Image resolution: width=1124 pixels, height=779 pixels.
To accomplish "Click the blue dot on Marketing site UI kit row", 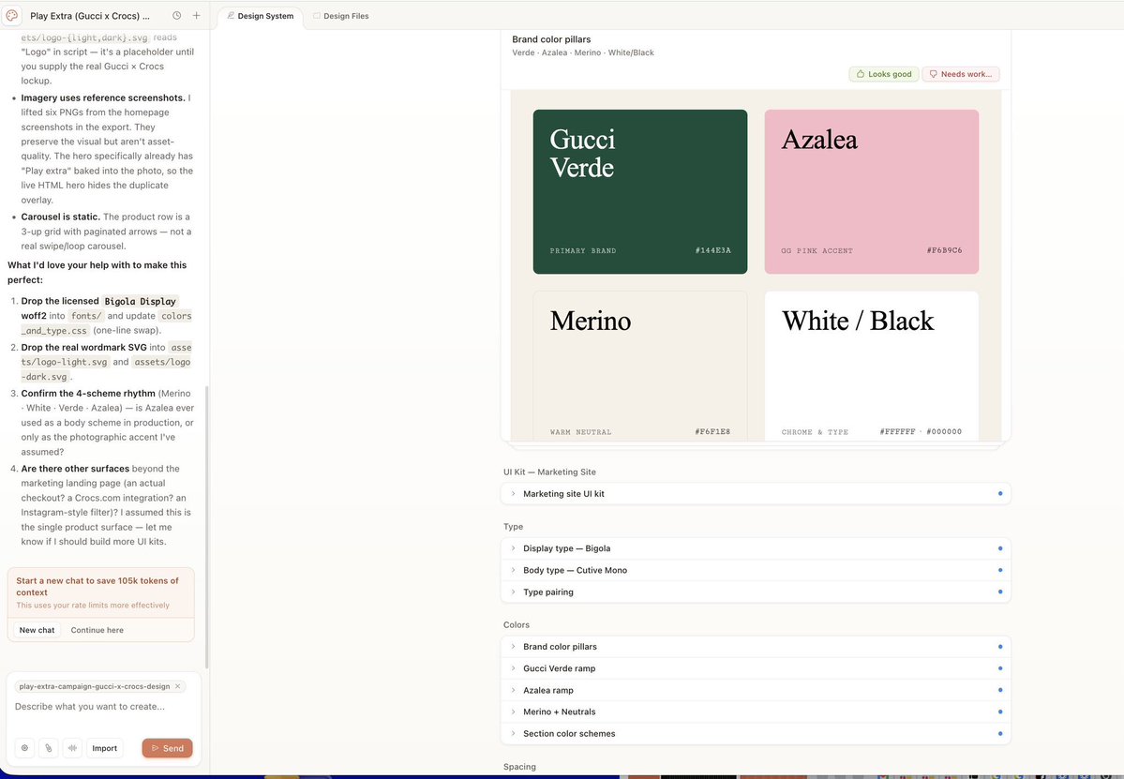I will click(1000, 494).
